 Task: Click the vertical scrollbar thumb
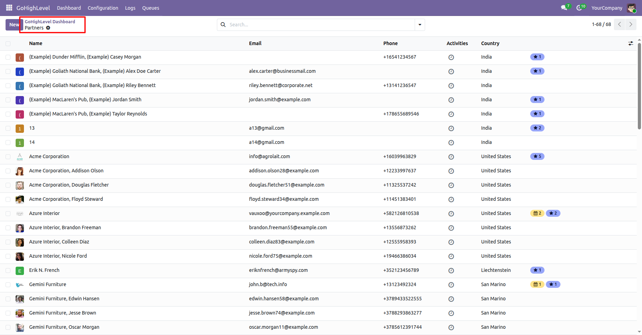point(639,86)
